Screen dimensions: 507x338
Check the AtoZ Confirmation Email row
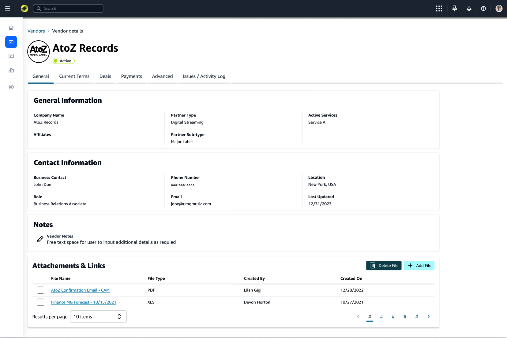40,290
